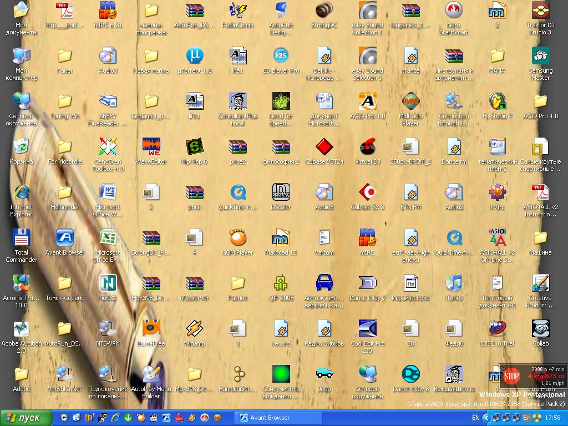Open Cubase SX 3 shortcut
This screenshot has height=426, width=568.
pos(368,192)
